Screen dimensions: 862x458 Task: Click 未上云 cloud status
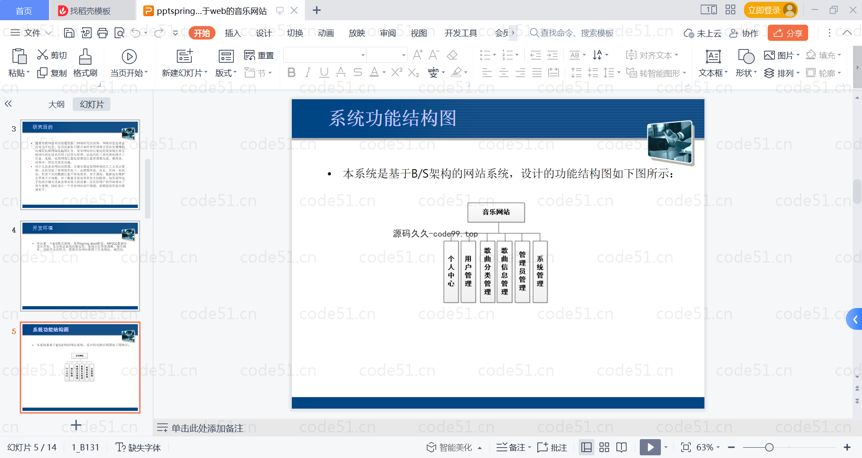coord(703,33)
